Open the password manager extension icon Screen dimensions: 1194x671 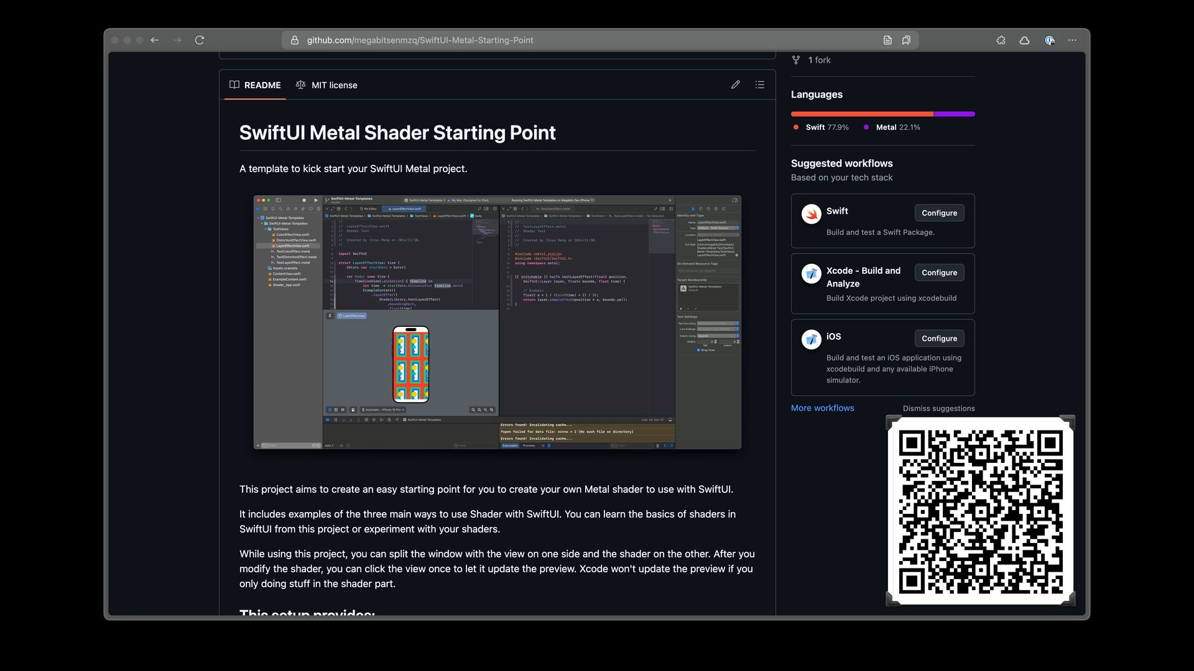1050,40
